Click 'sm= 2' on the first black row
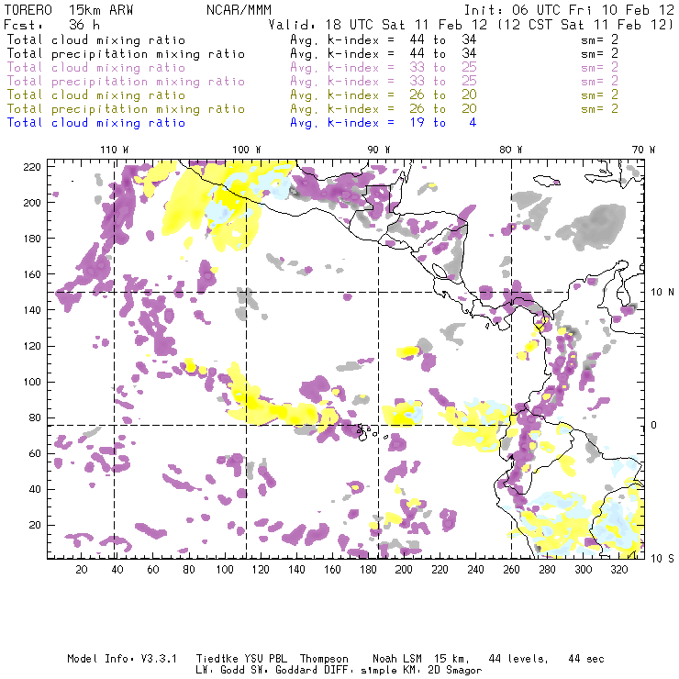 [x=600, y=39]
